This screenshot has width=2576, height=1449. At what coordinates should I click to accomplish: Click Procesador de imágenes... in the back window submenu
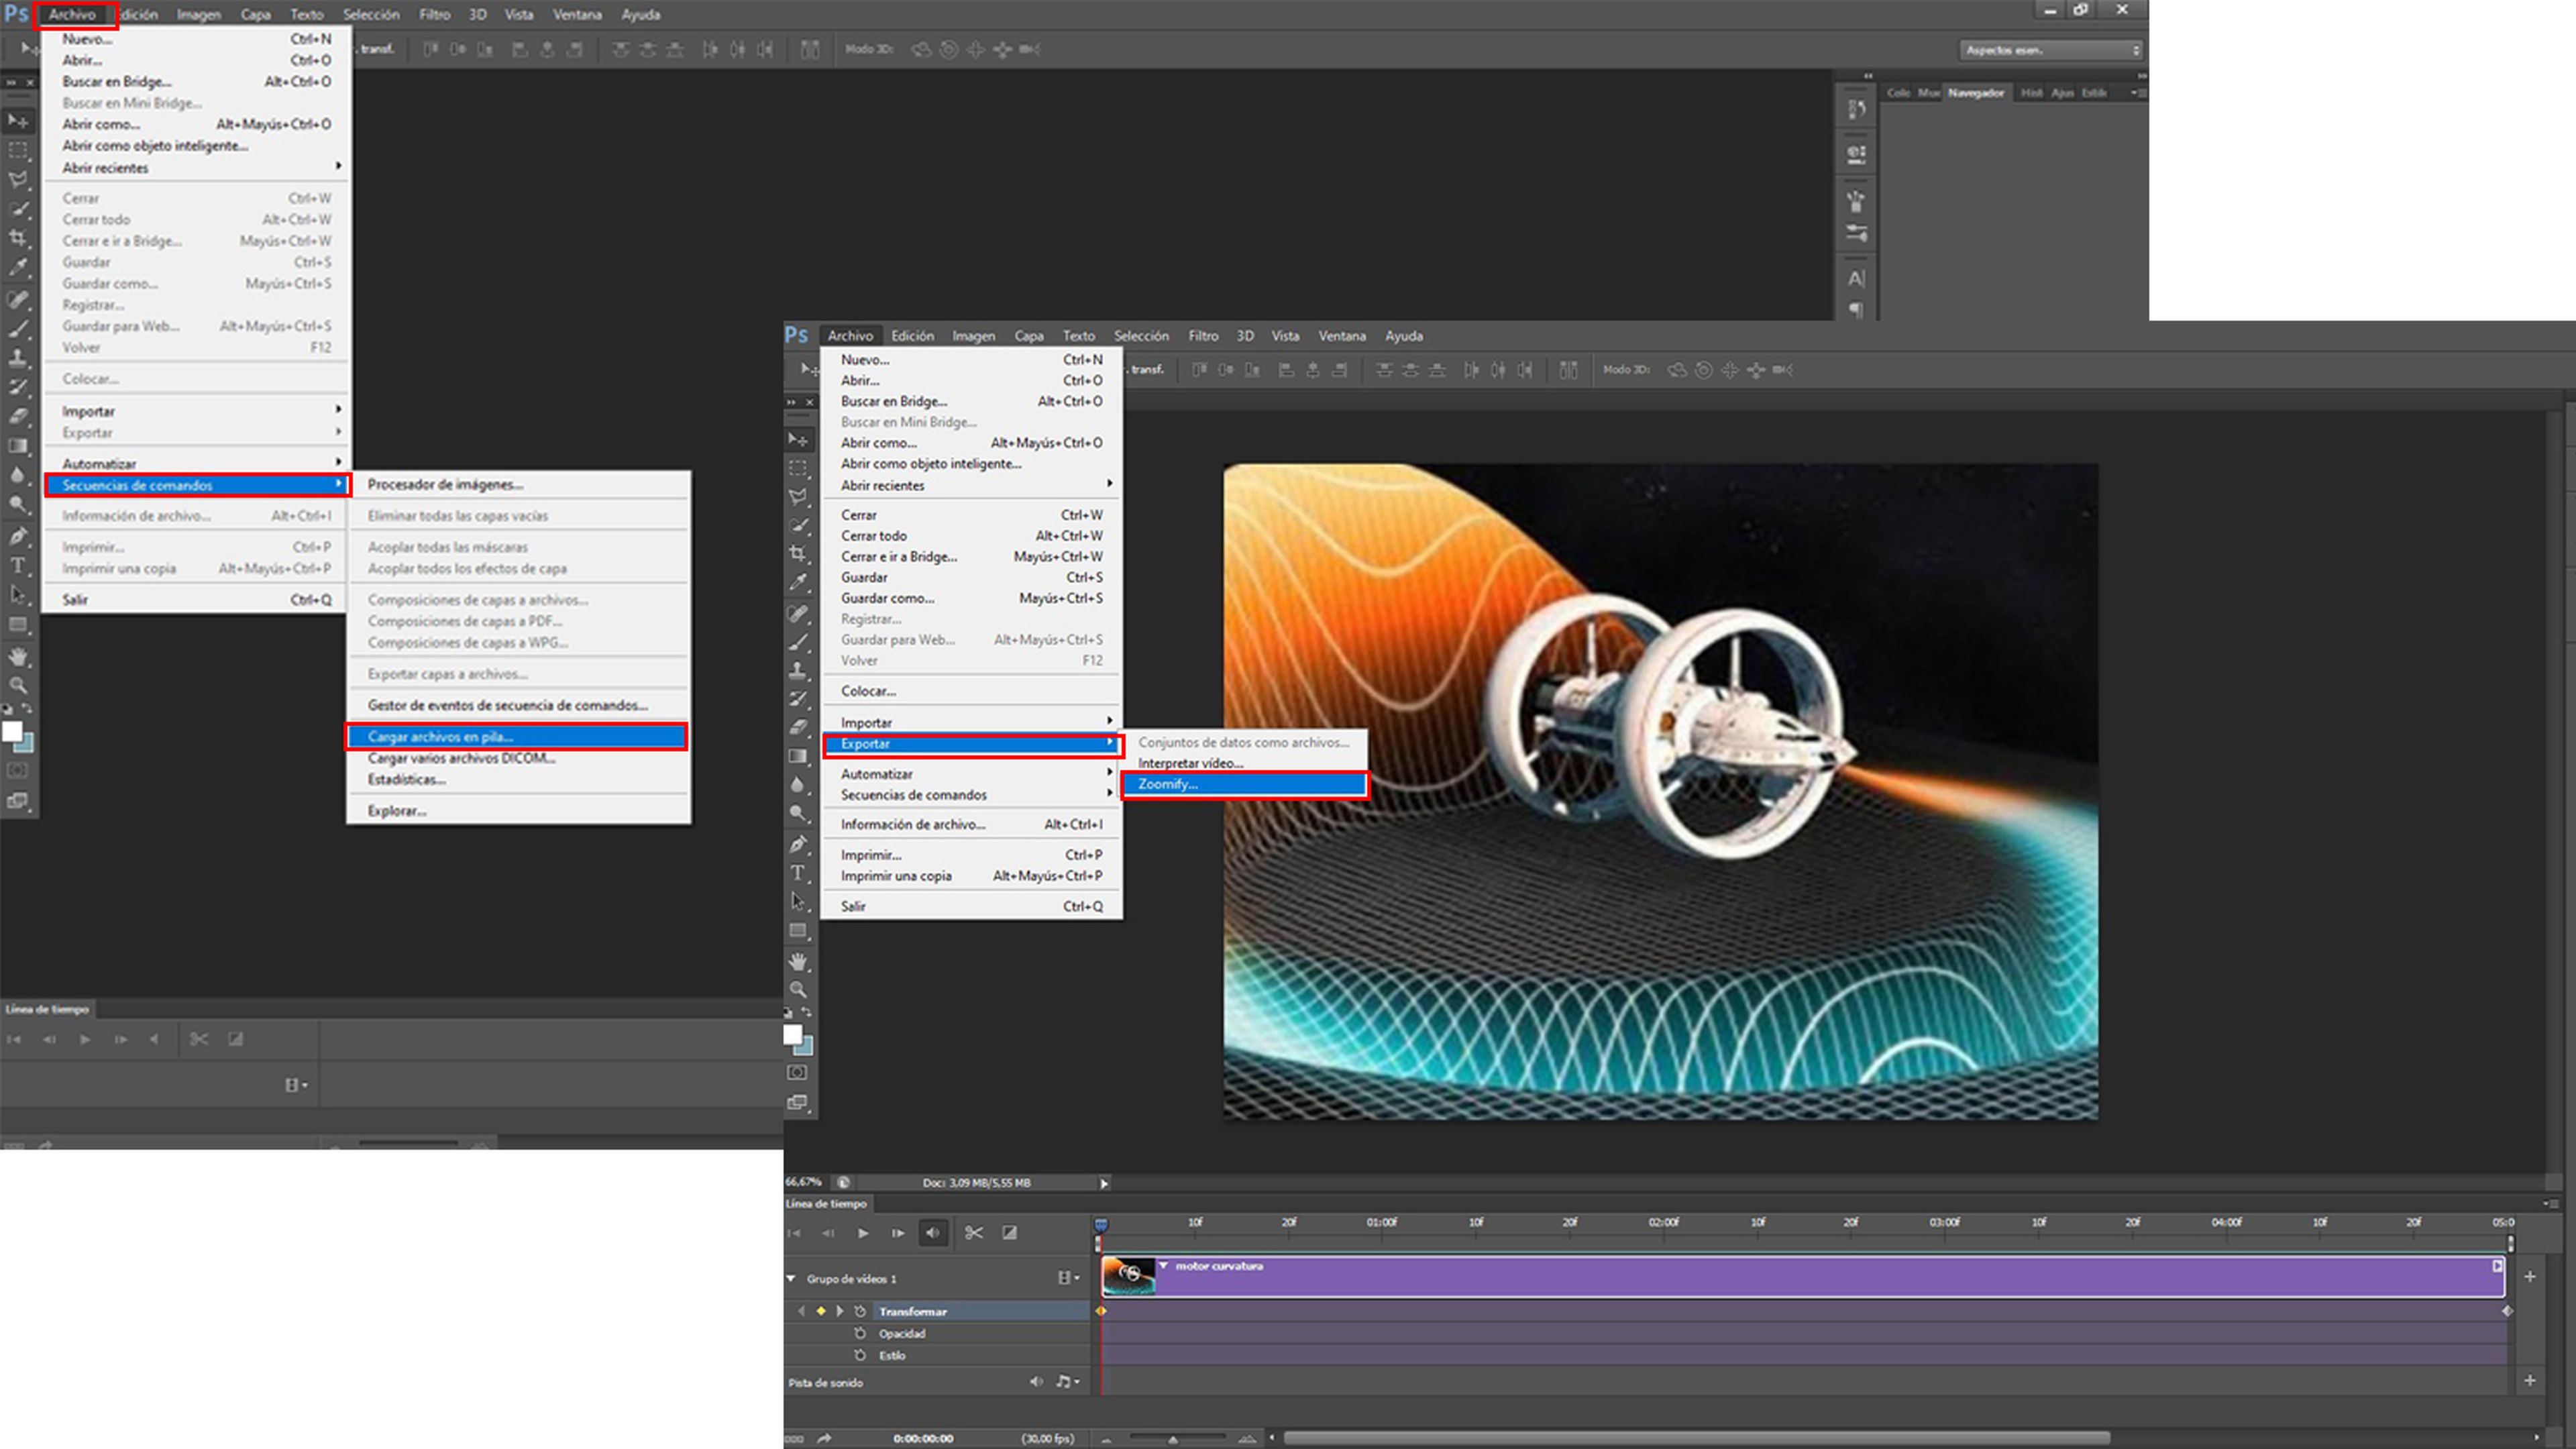518,484
